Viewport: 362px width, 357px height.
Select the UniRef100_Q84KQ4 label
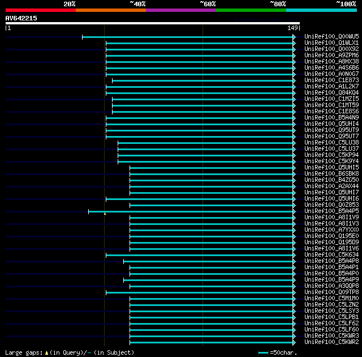(331, 93)
